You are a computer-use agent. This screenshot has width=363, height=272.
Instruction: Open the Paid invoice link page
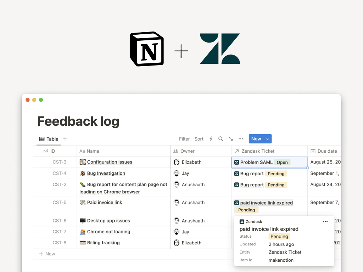[x=105, y=202]
